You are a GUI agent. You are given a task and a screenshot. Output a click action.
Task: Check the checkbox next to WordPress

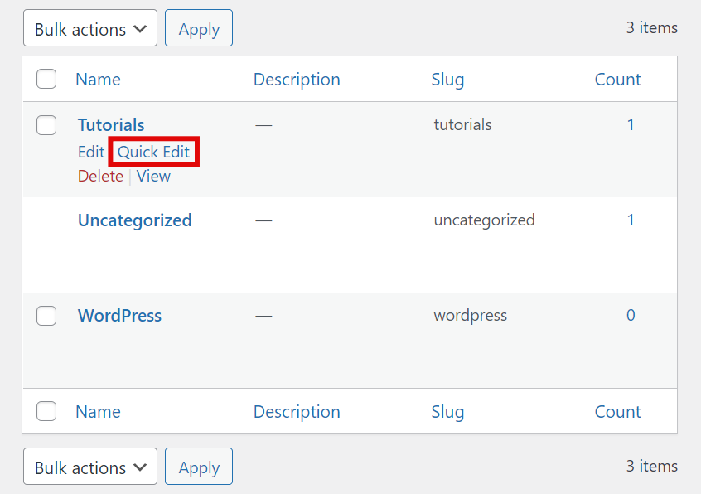pyautogui.click(x=46, y=315)
